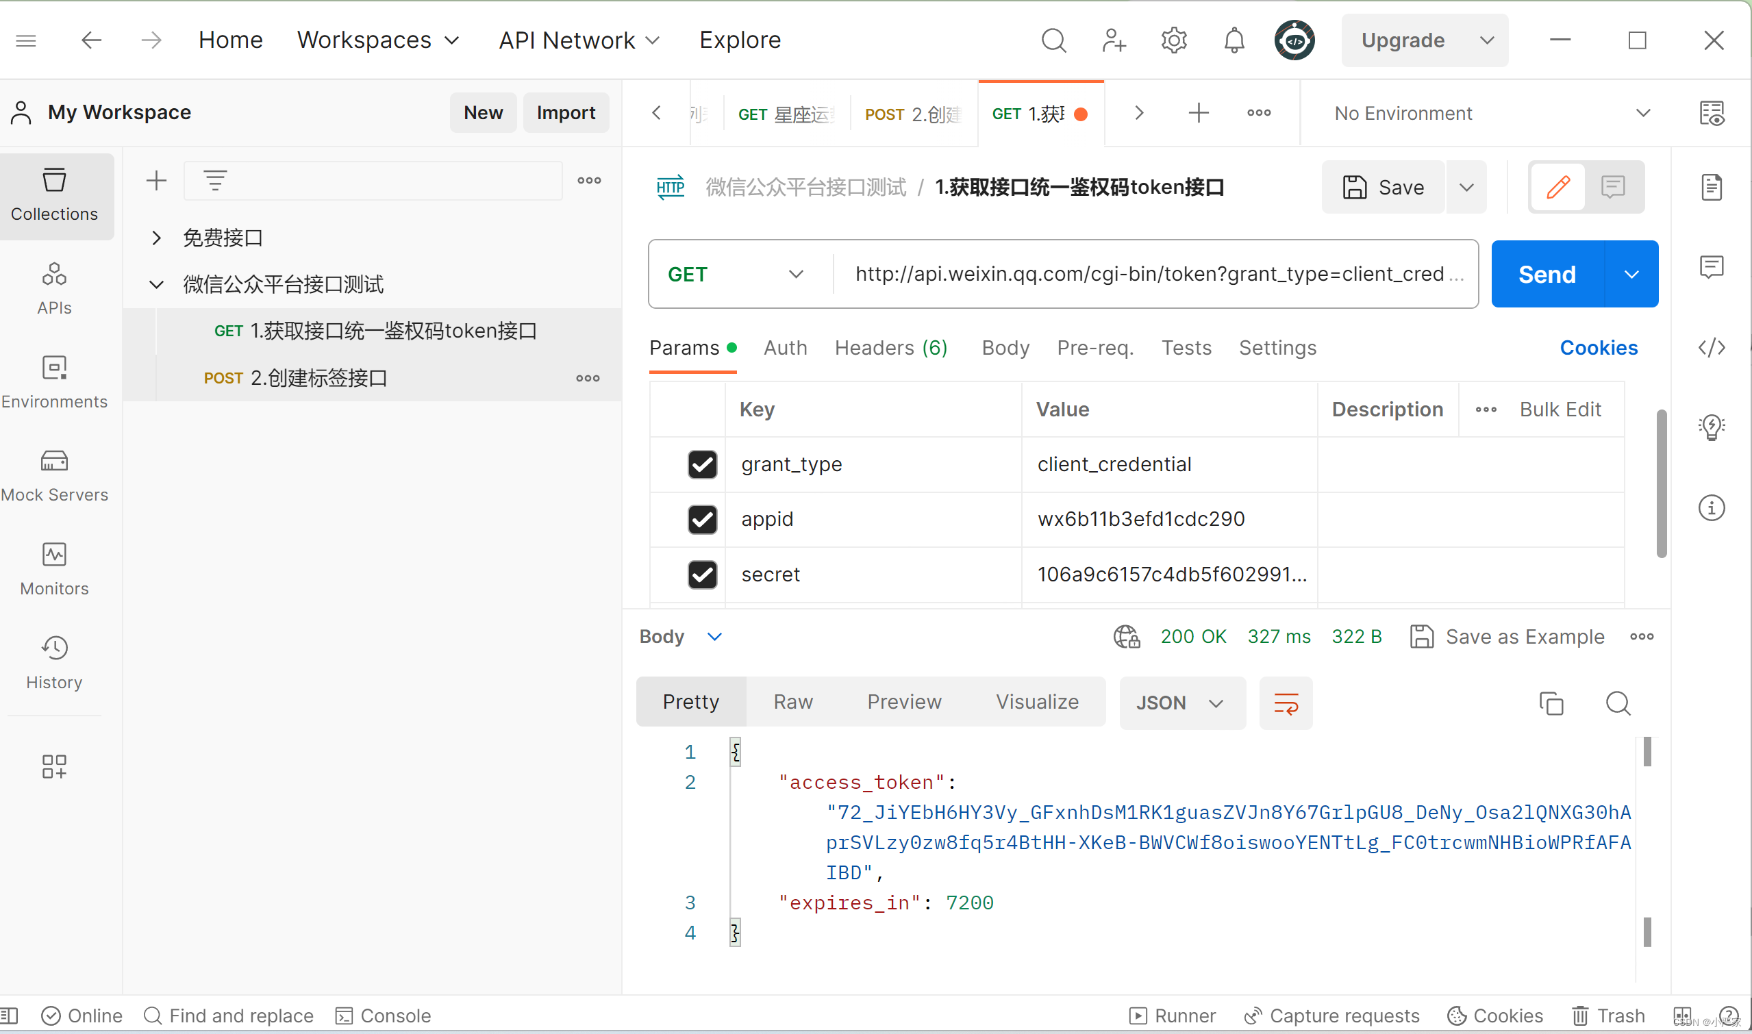Switch to the Headers (6) tab

890,348
